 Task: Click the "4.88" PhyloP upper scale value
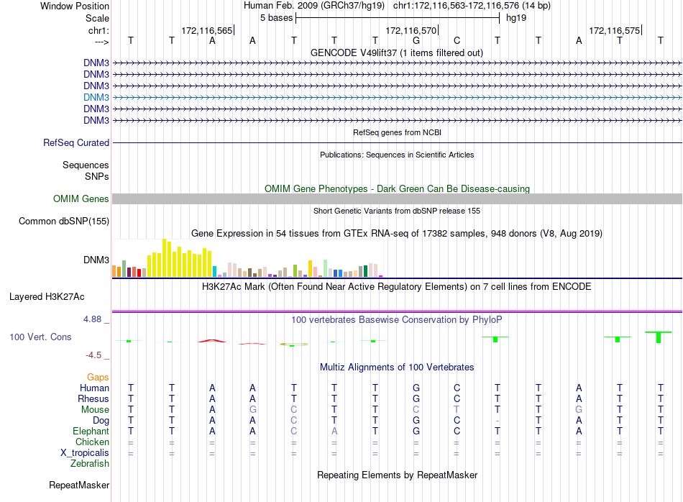93,319
